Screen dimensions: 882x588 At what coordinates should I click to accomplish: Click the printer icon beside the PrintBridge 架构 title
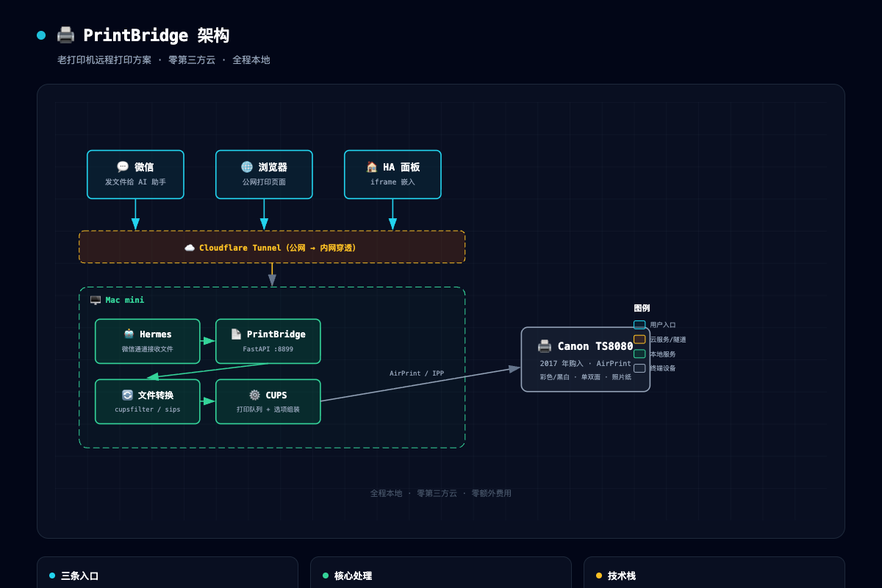66,35
